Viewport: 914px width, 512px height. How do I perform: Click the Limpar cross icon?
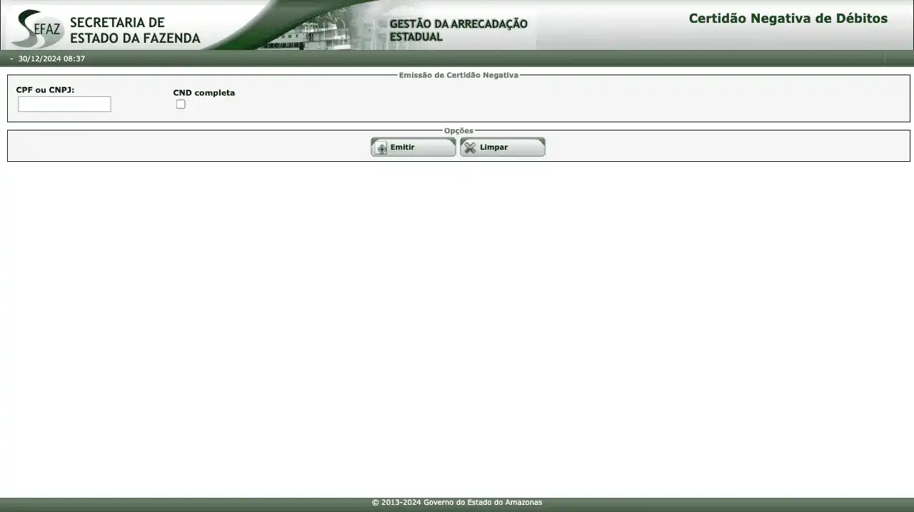coord(470,148)
